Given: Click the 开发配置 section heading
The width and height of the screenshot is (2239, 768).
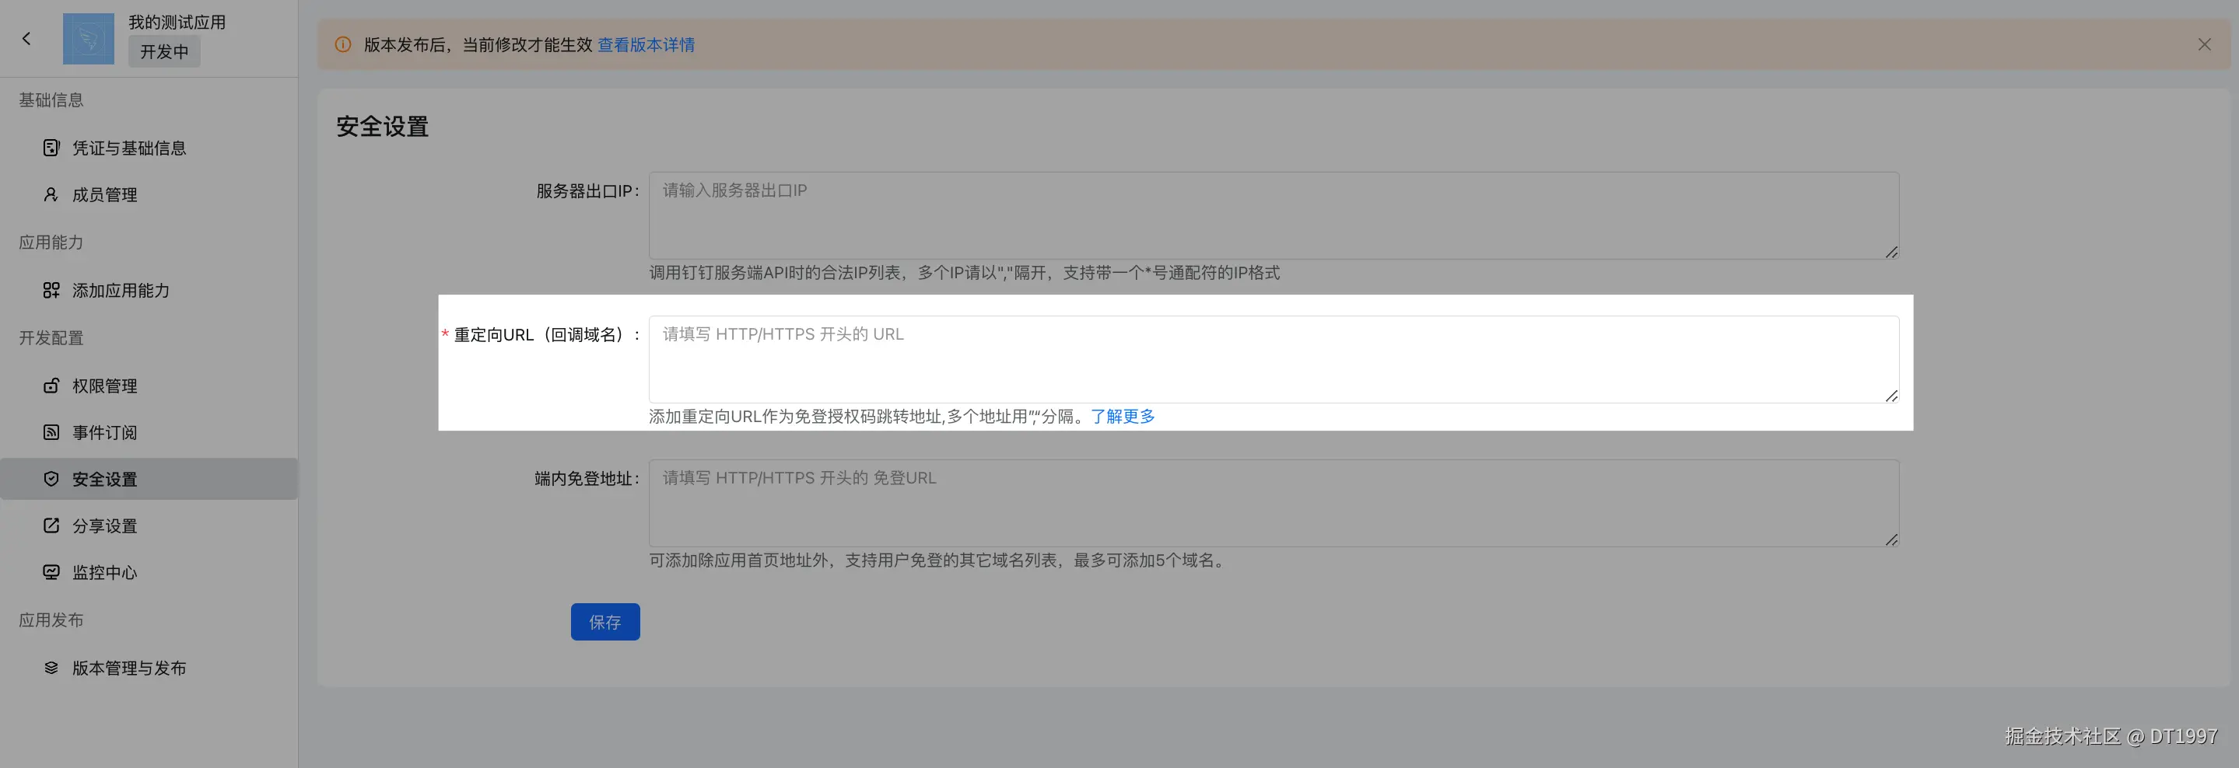Looking at the screenshot, I should [x=51, y=338].
